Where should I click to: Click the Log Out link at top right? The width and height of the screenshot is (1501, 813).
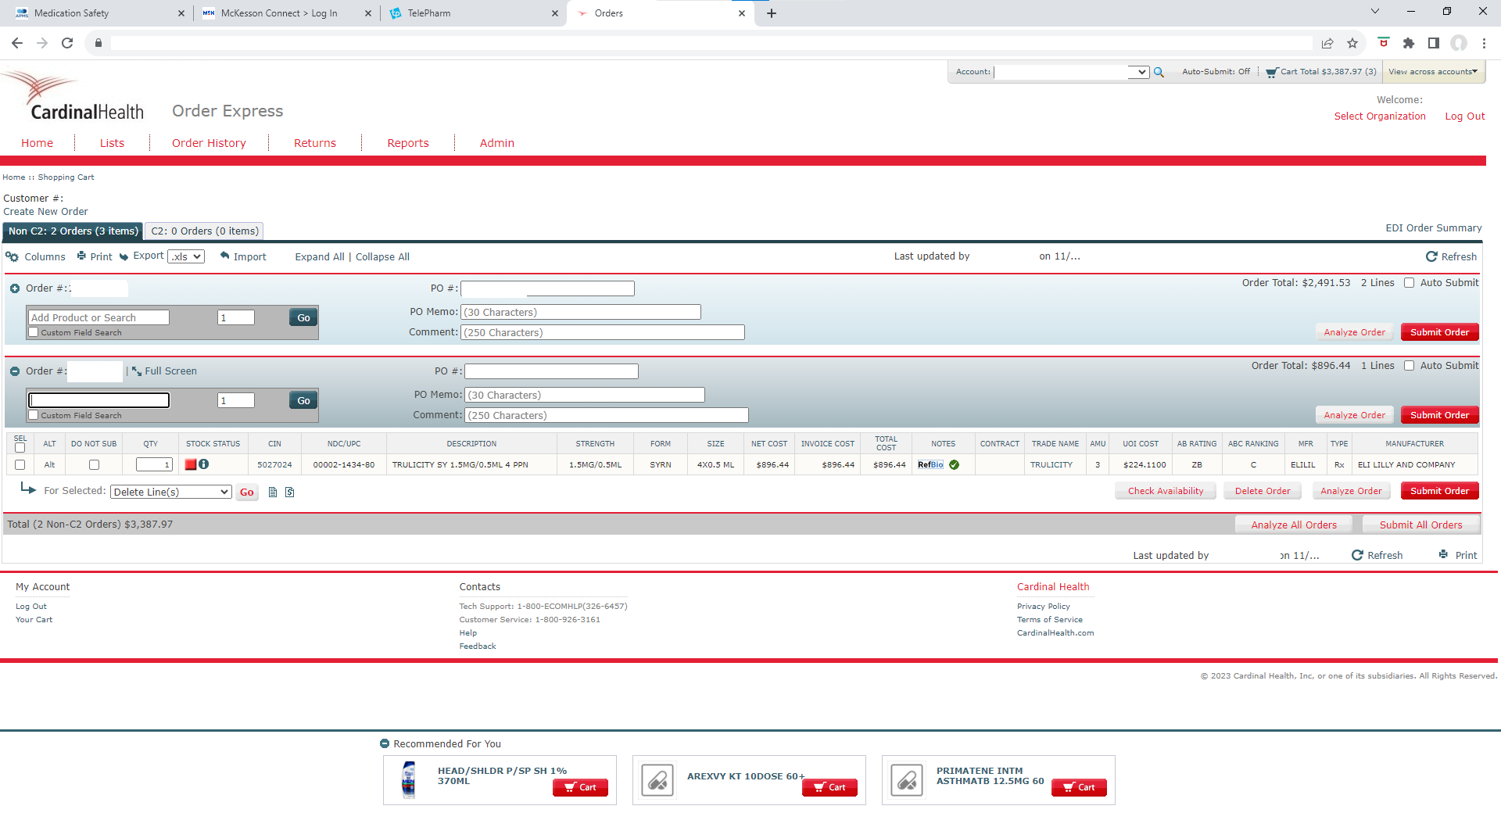[x=1465, y=116]
